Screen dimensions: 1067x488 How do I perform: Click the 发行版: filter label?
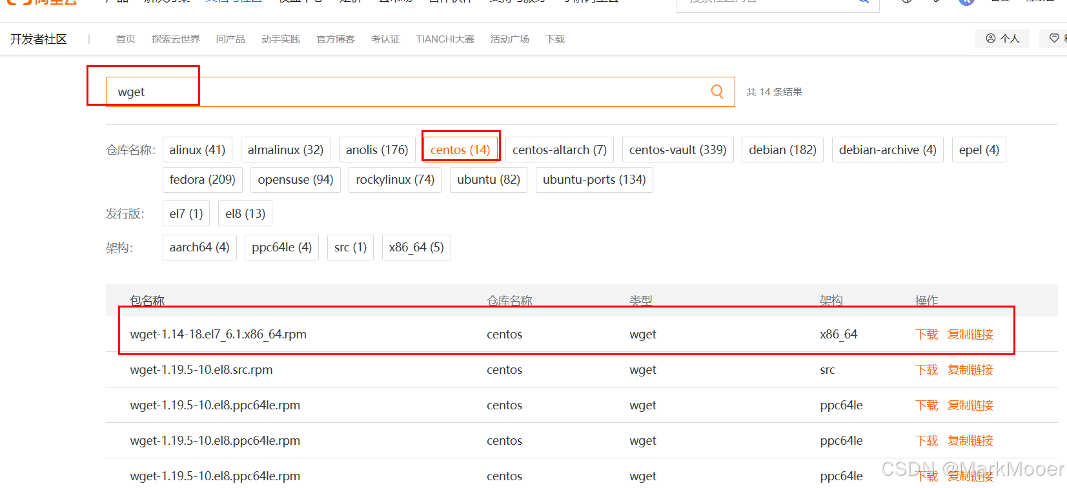[x=125, y=214]
